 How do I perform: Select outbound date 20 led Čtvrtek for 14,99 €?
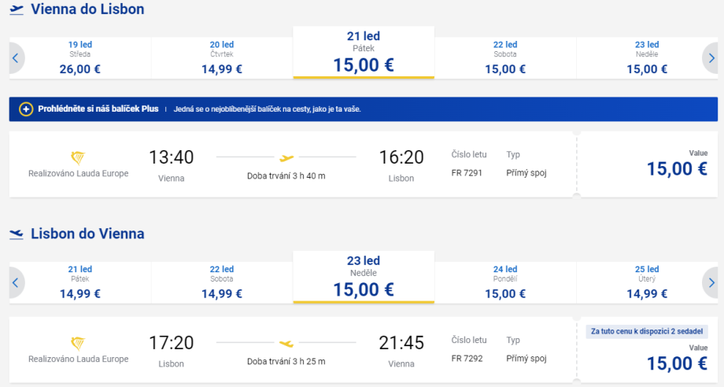[222, 57]
